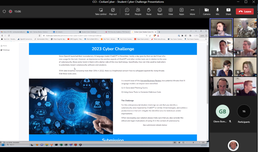Click the zoom magnifier in address bar
Screen dimensions: 258x152
pyautogui.click(x=146, y=36)
